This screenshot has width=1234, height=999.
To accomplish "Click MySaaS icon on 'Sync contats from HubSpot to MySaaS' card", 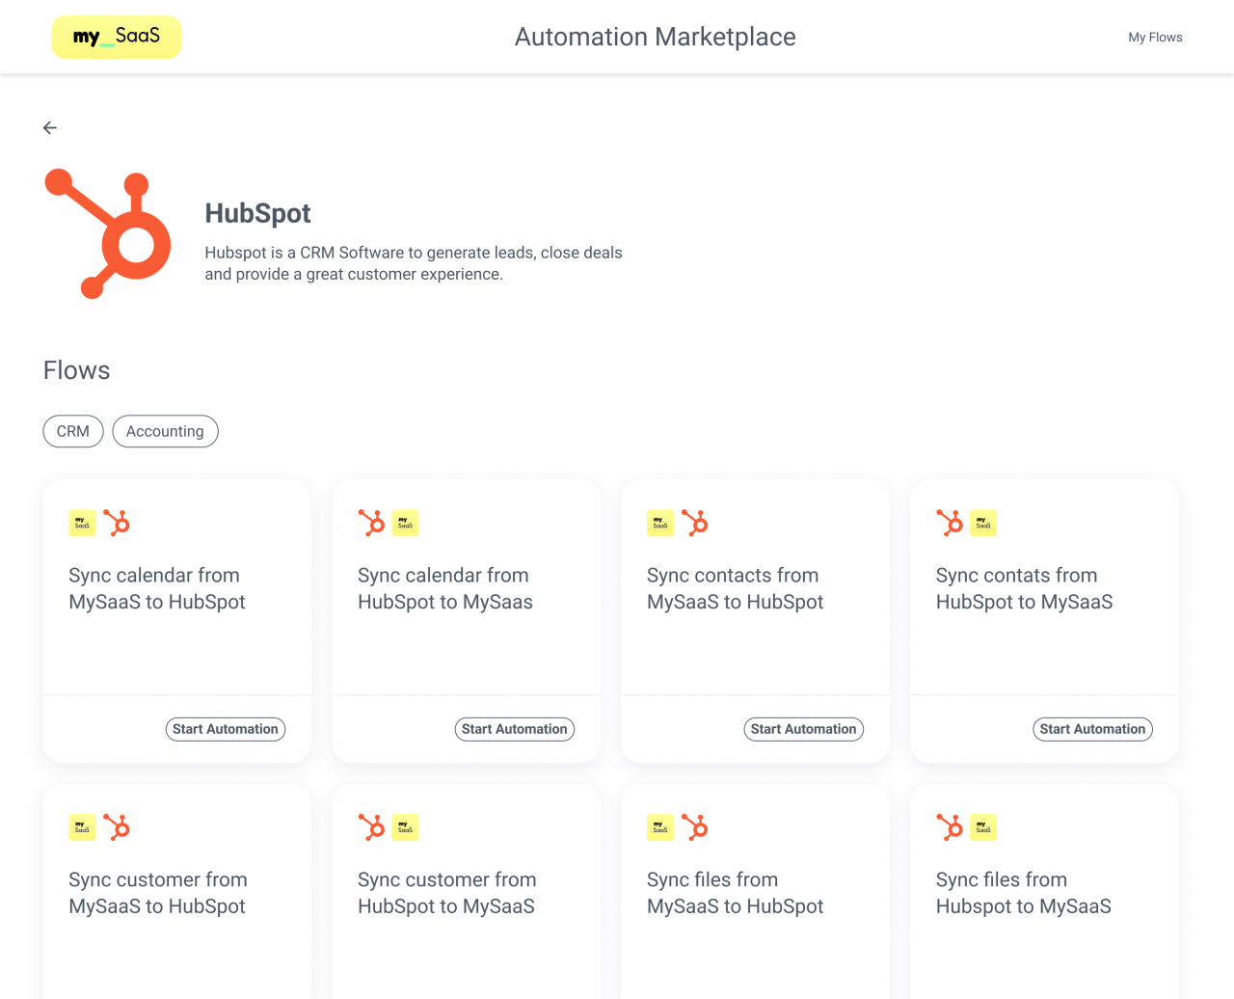I will [983, 523].
